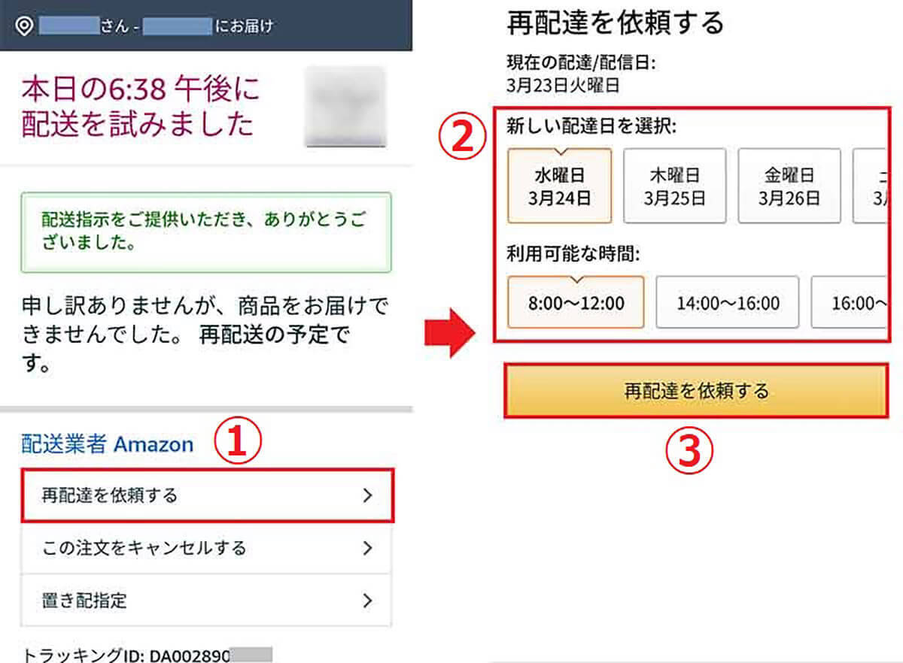Open the blurred product thumbnail image
The image size is (903, 663).
344,106
